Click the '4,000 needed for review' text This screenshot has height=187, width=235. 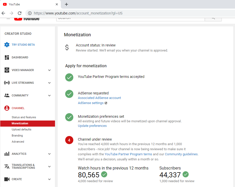[x=95, y=181]
